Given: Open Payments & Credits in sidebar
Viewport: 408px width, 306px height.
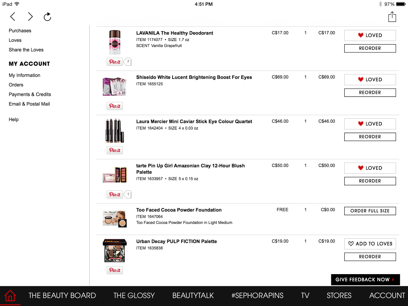Looking at the screenshot, I should tap(30, 94).
